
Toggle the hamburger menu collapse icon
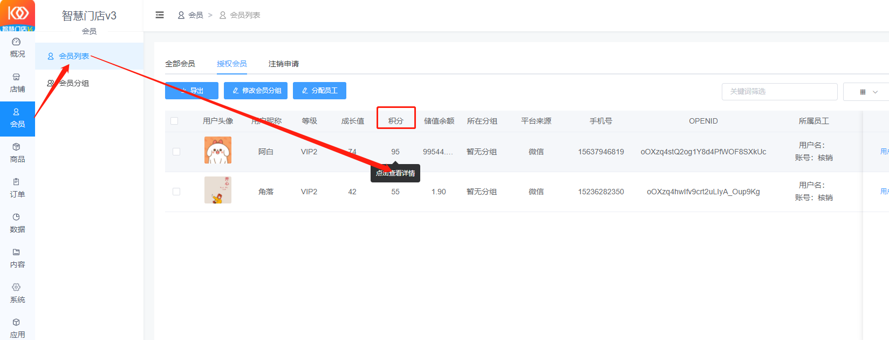coord(160,15)
